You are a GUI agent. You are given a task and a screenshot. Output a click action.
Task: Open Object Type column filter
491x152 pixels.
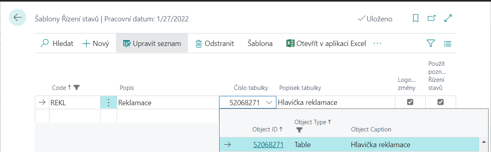[x=299, y=130]
